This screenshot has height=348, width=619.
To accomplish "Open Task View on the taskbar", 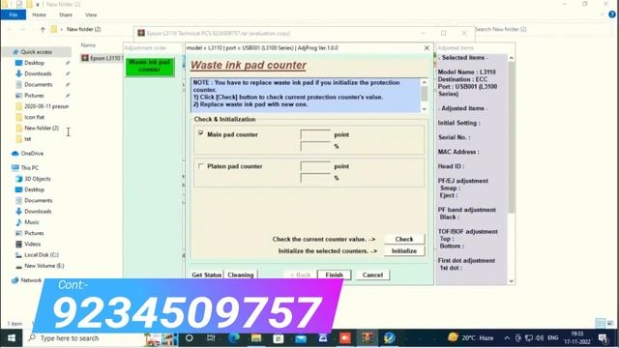I will [x=211, y=338].
